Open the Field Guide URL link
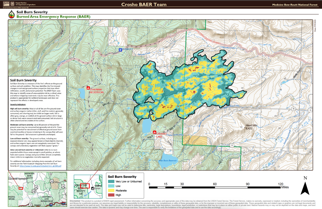Screen dimensions: 322x209 (40, 165)
